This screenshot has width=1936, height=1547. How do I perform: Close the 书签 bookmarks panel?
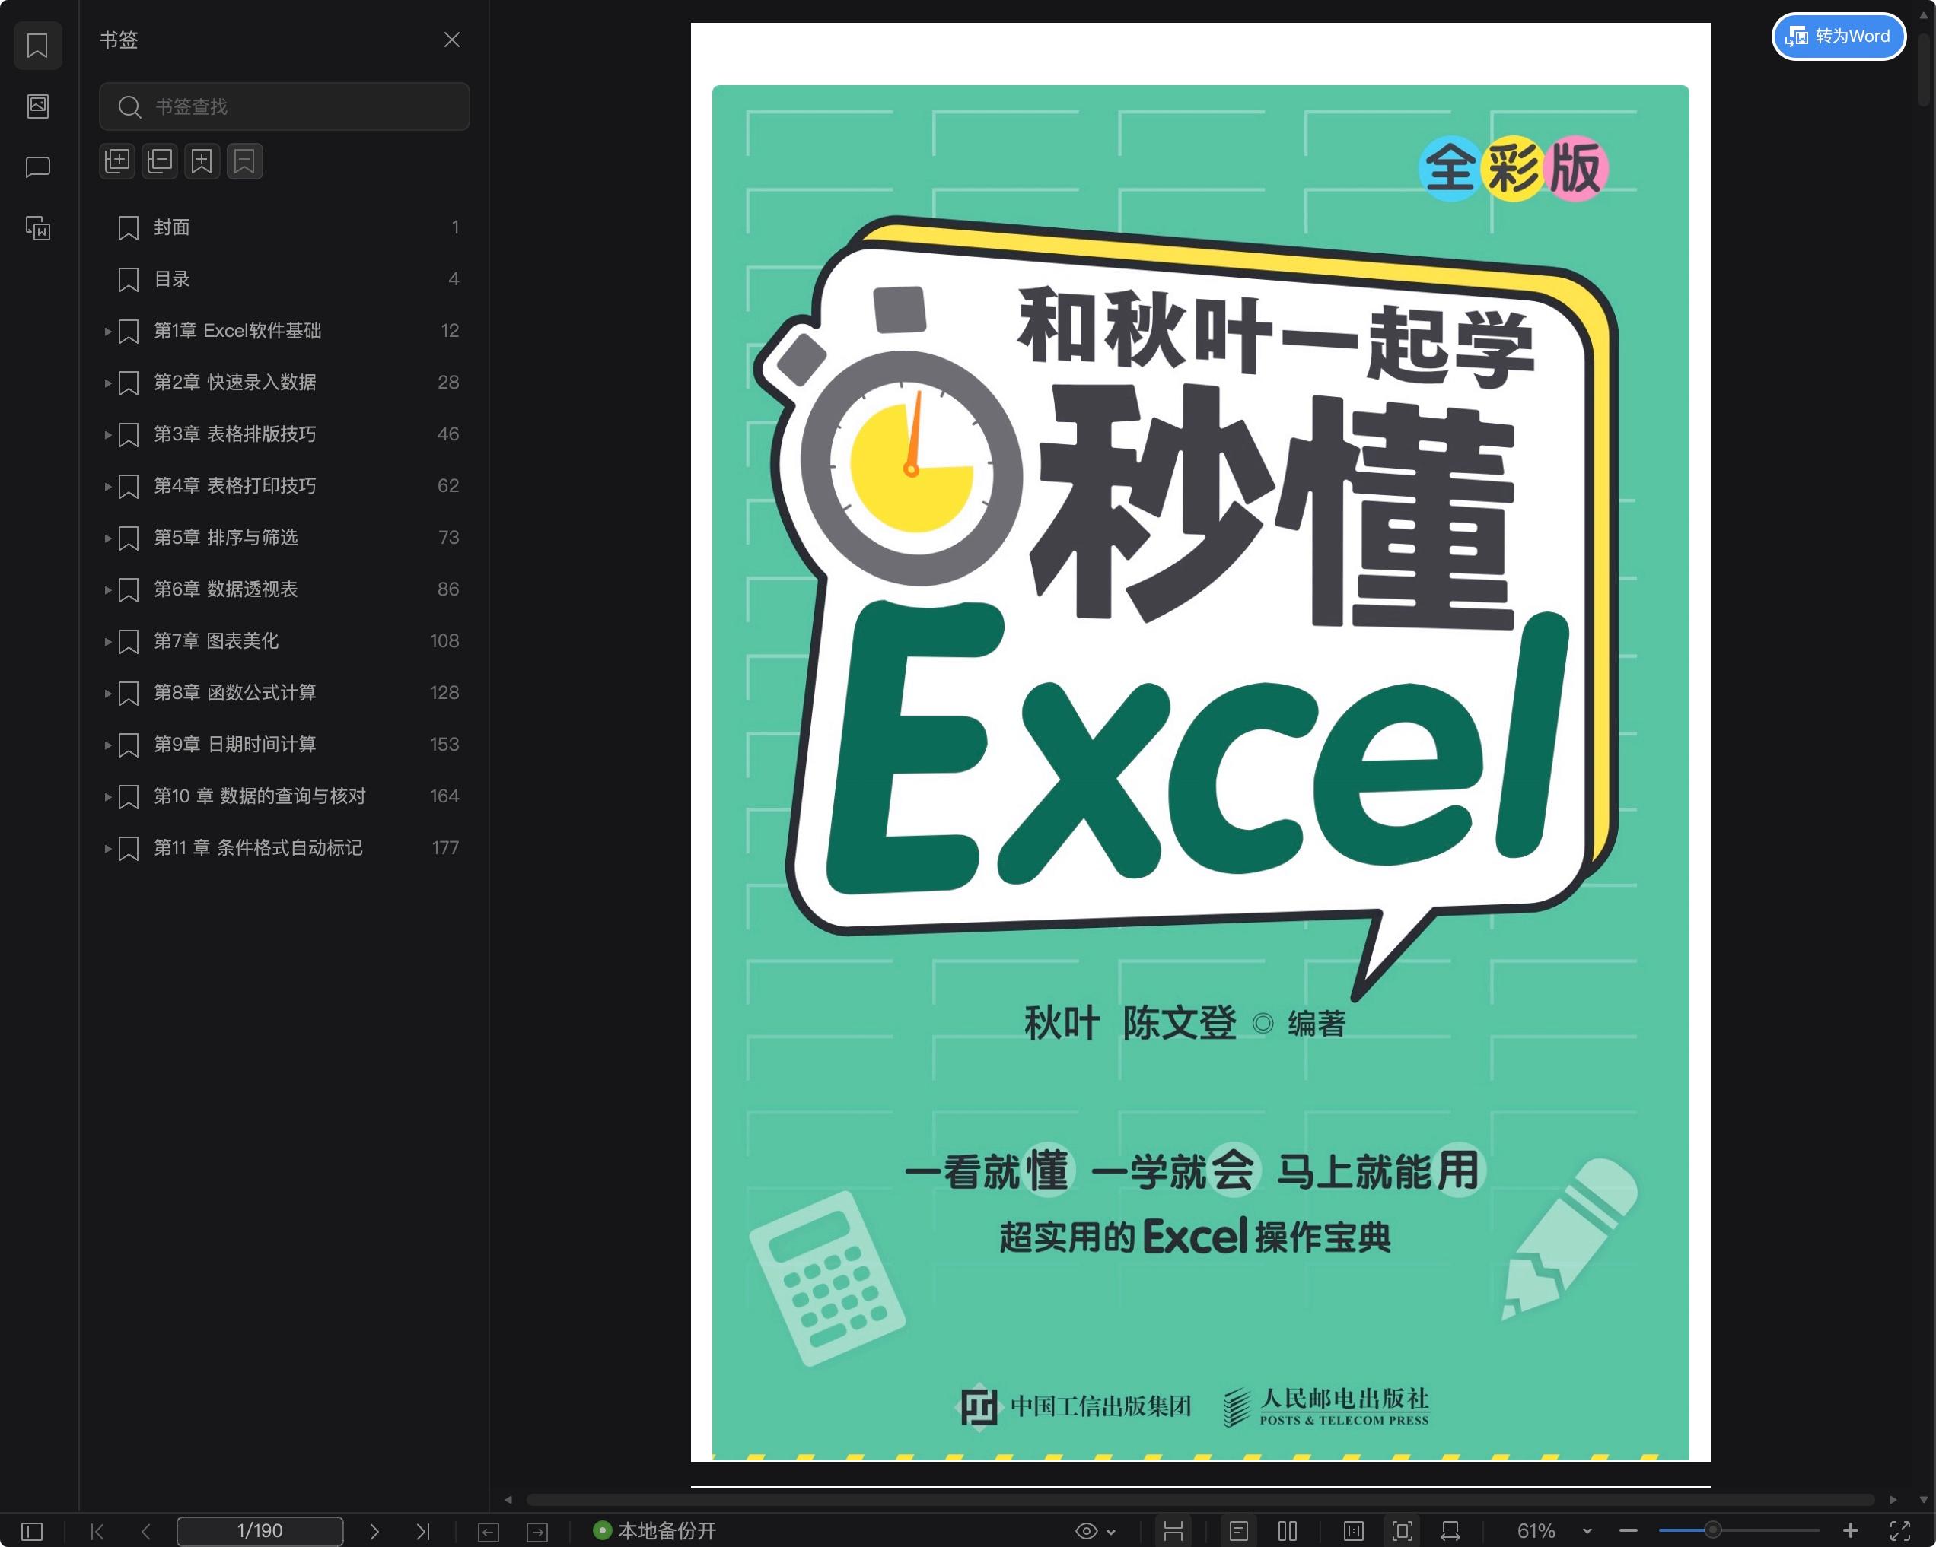point(452,40)
